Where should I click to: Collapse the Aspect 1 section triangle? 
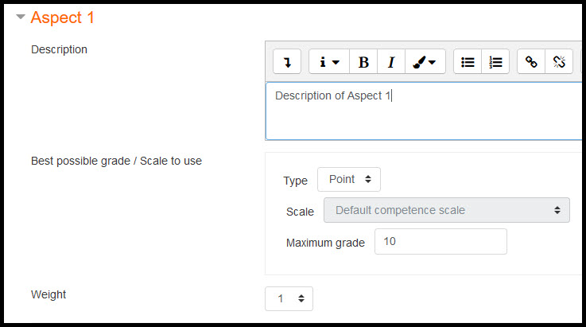[21, 17]
